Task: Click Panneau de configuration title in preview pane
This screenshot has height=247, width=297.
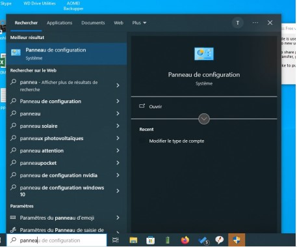Action: pyautogui.click(x=204, y=75)
